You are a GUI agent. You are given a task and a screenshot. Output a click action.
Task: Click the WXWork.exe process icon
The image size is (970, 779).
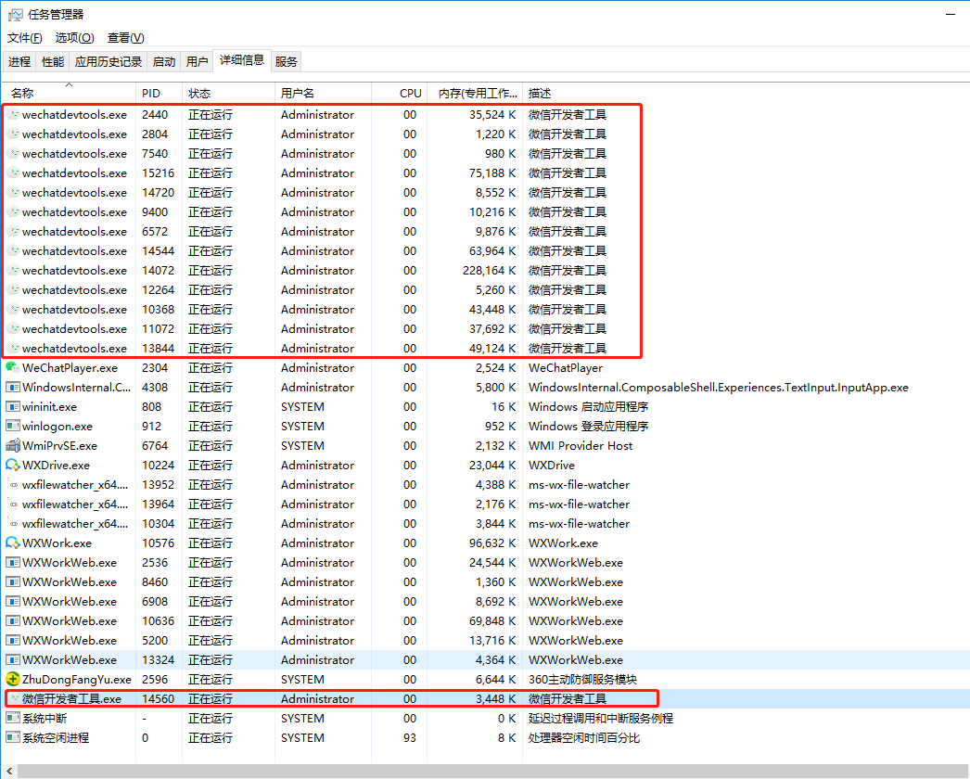12,543
